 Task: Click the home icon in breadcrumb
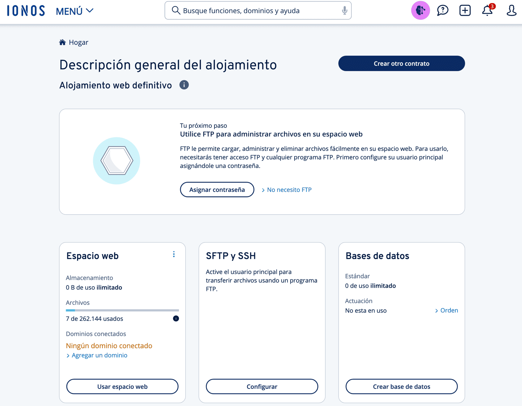pyautogui.click(x=62, y=42)
